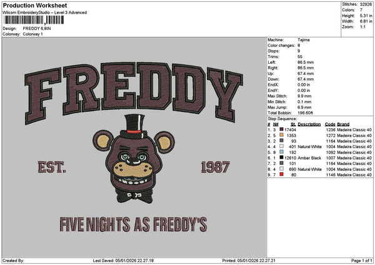
Task: Click the 'Up:' label
Action: pos(271,74)
